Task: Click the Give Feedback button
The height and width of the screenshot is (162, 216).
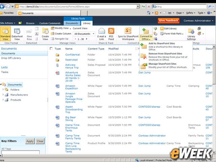Action: 168,21
